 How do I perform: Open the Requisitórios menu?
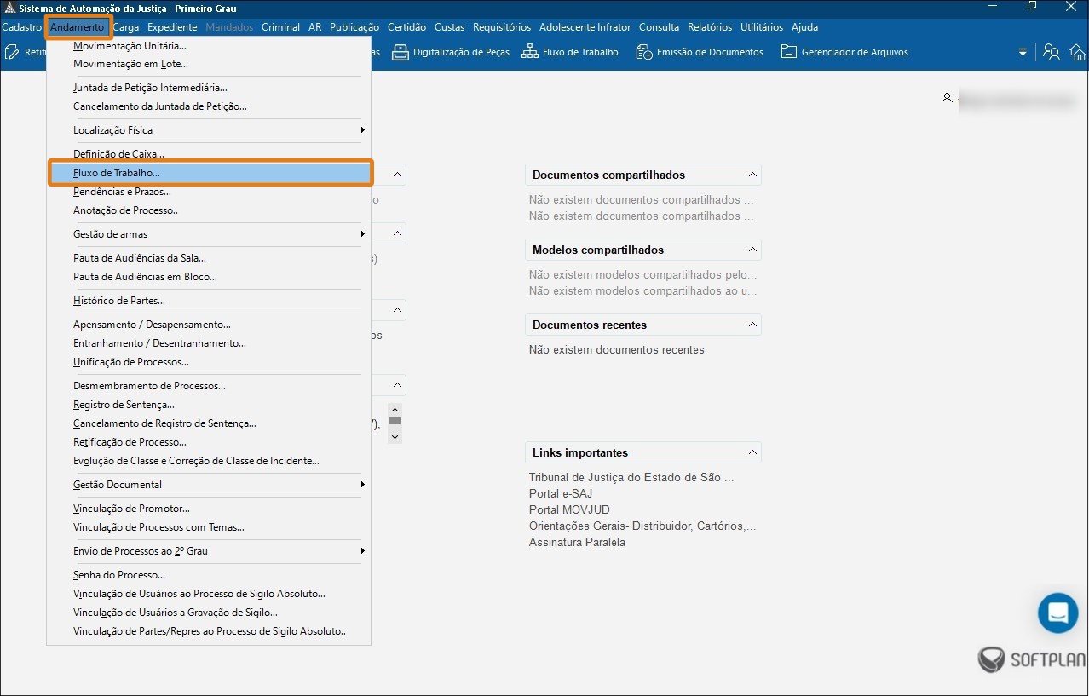click(x=502, y=27)
